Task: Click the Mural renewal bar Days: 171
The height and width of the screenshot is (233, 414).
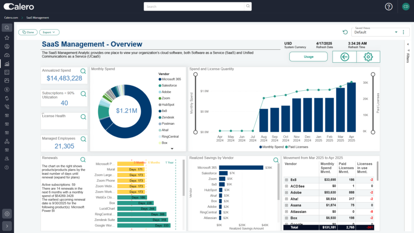Action: click(x=131, y=169)
